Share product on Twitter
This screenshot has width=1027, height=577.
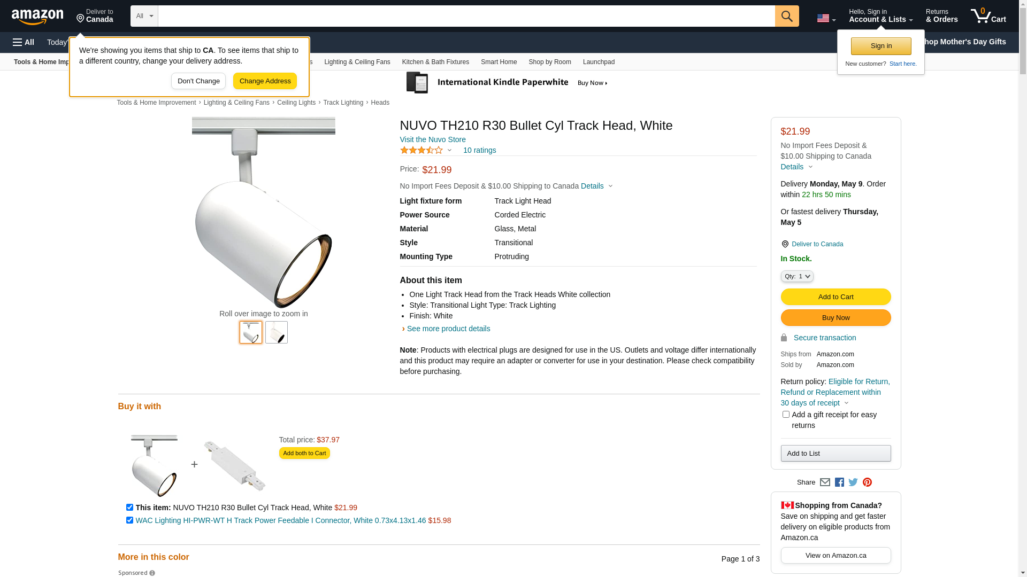(853, 482)
